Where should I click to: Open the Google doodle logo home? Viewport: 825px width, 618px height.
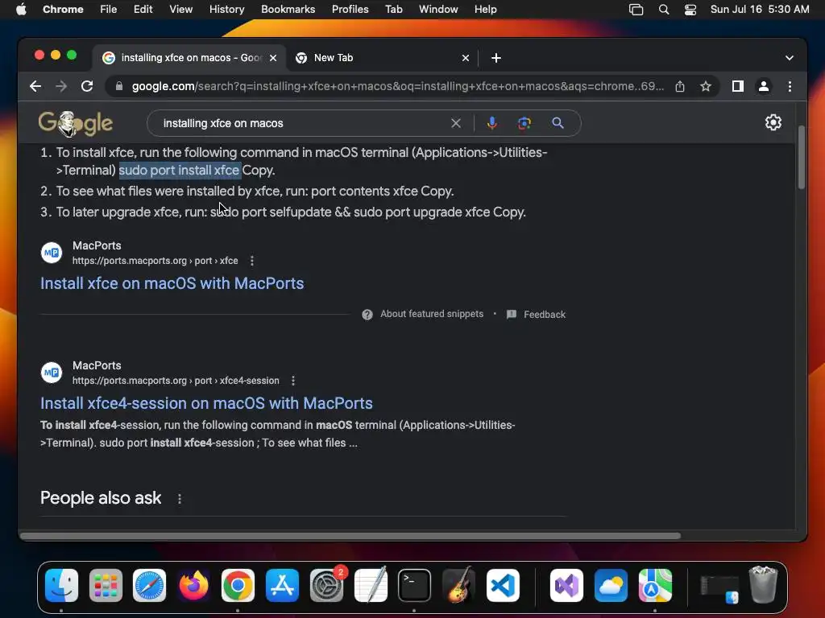click(x=76, y=123)
